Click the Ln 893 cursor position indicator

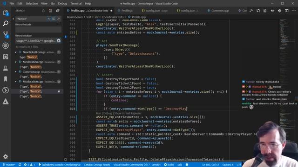[210, 165]
